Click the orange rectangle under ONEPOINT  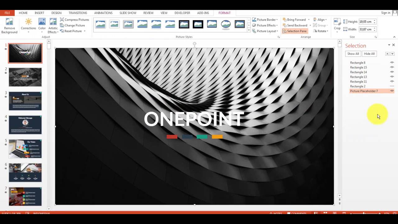pyautogui.click(x=217, y=137)
